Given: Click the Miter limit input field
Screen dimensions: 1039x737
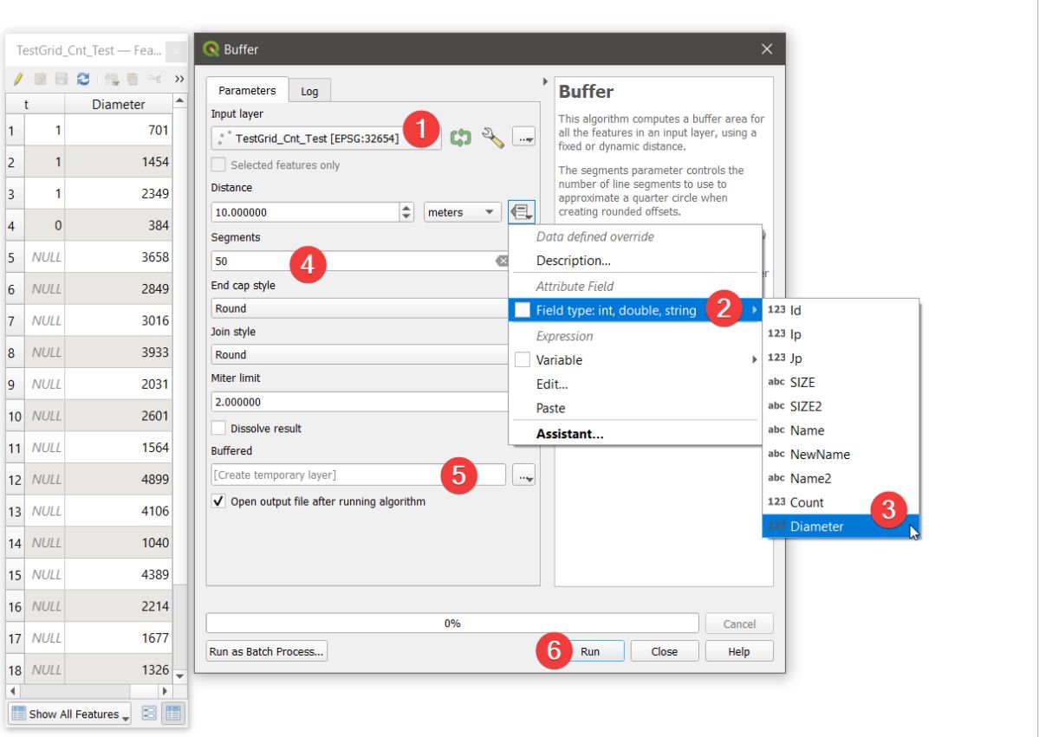Looking at the screenshot, I should click(x=360, y=402).
